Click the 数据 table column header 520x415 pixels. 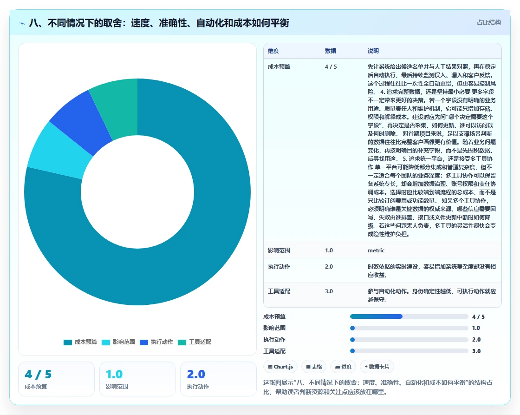(x=331, y=51)
